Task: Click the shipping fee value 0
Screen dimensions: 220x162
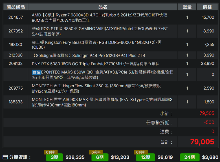Action: [x=213, y=131]
